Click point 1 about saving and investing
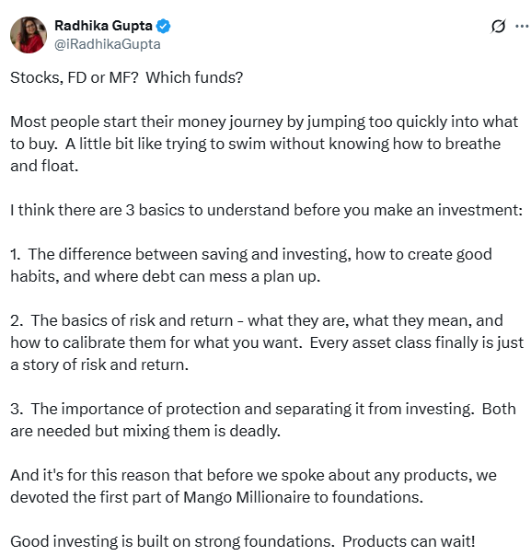Screen dimensions: 531x556 click(251, 265)
